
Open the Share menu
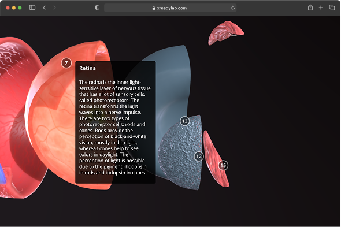point(310,8)
